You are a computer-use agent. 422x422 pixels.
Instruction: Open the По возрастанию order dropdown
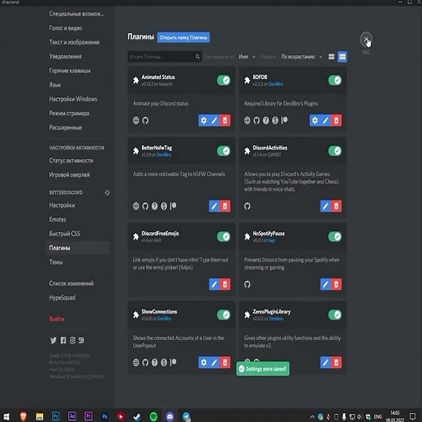[x=301, y=57]
